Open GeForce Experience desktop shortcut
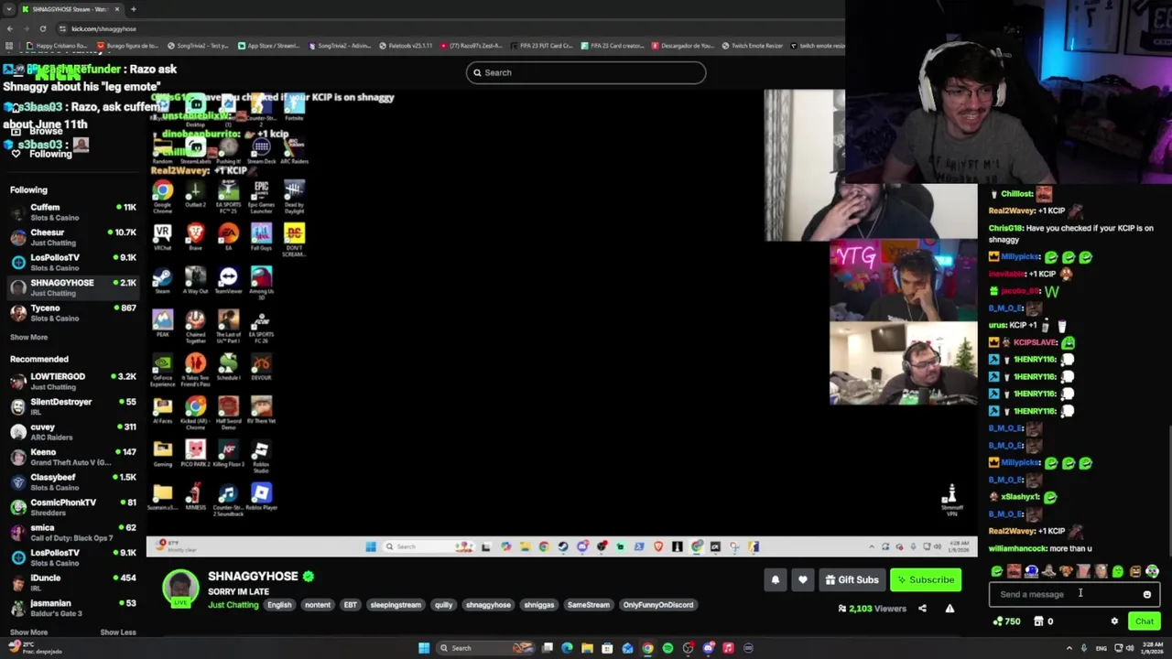This screenshot has height=659, width=1172. pyautogui.click(x=162, y=371)
